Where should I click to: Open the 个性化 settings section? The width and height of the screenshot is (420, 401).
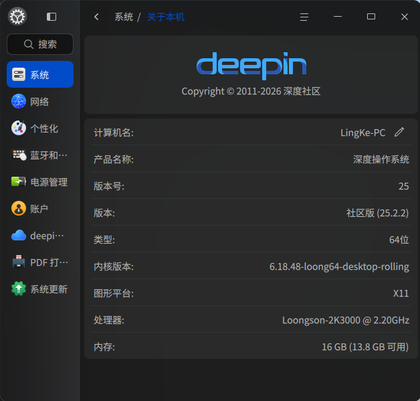40,129
